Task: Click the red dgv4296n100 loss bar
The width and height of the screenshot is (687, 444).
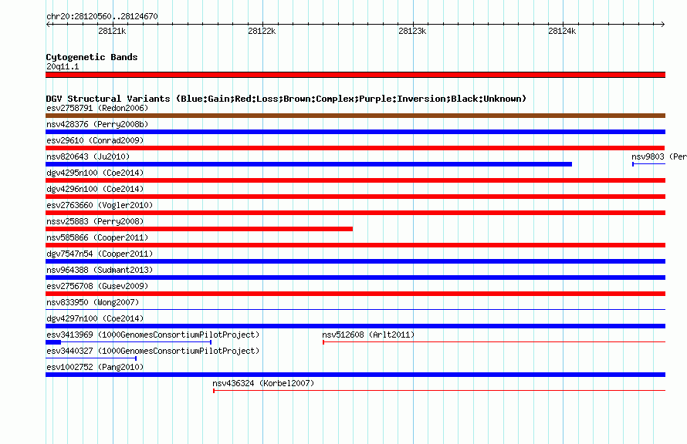Action: pyautogui.click(x=355, y=197)
